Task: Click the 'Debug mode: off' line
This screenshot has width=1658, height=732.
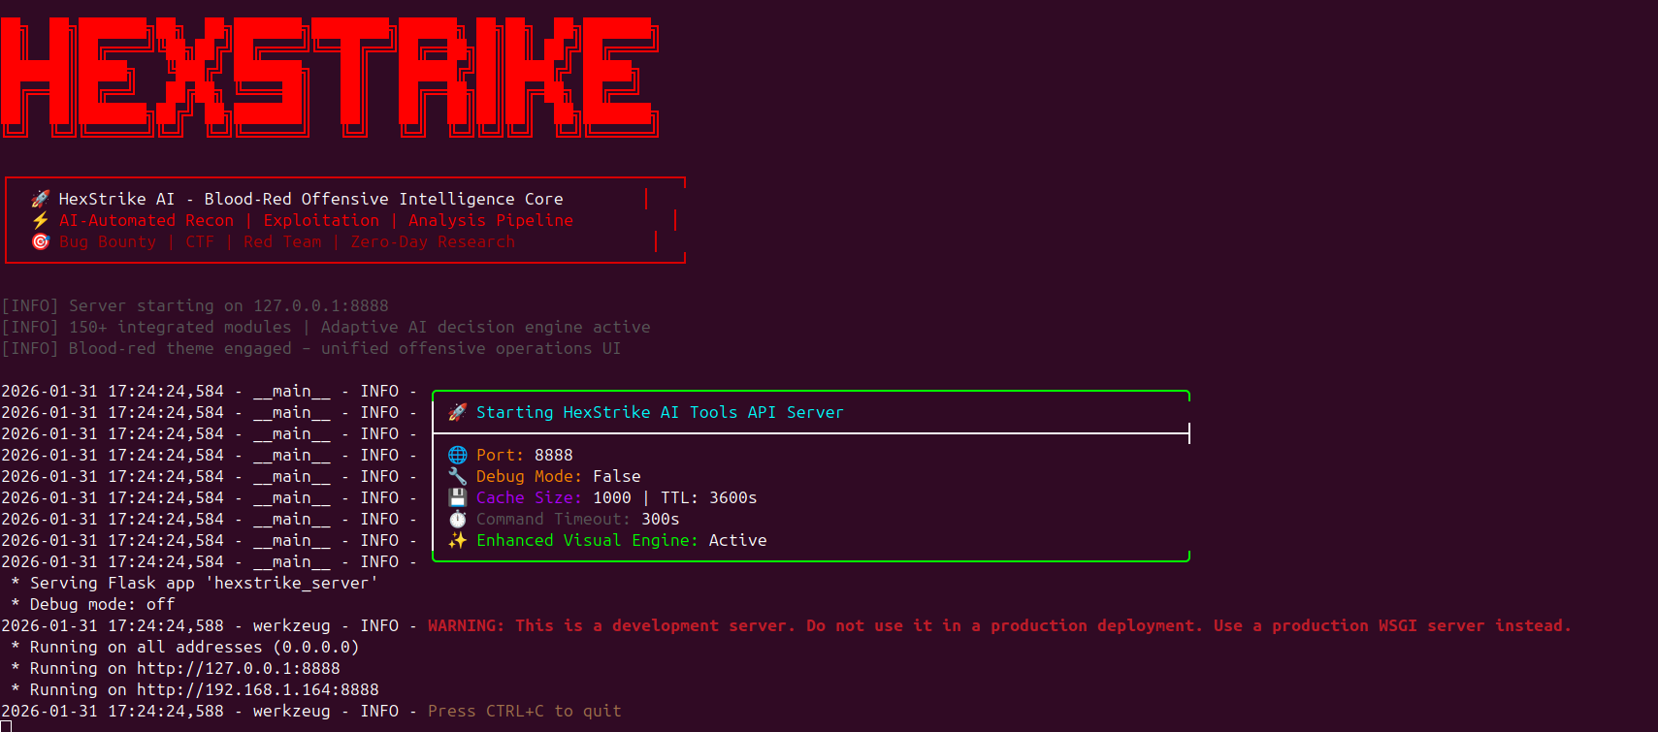Action: click(x=93, y=604)
